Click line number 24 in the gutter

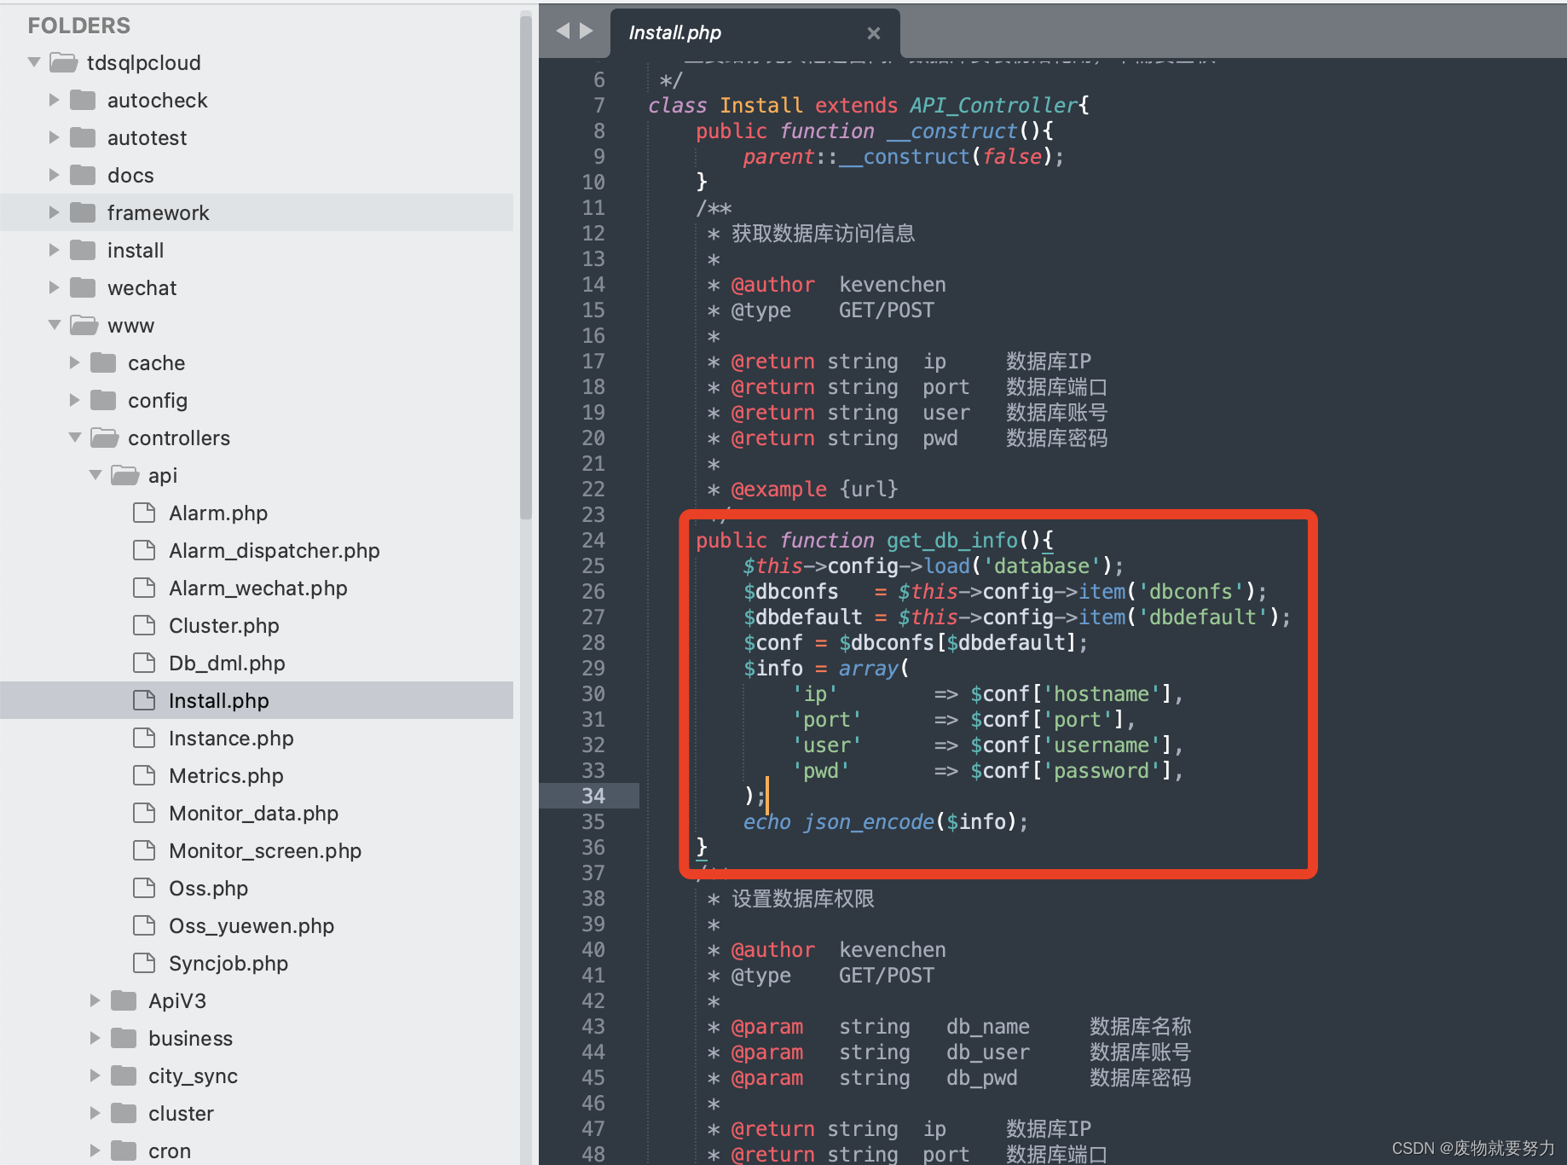point(593,540)
